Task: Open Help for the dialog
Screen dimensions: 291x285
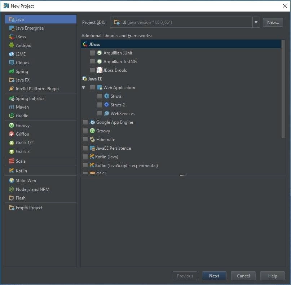Action: point(273,276)
